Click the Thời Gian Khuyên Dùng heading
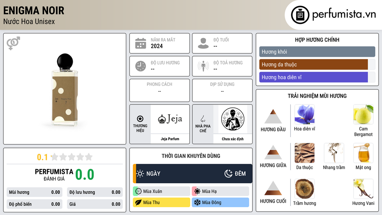Viewport: 382px width, 215px height. point(191,156)
